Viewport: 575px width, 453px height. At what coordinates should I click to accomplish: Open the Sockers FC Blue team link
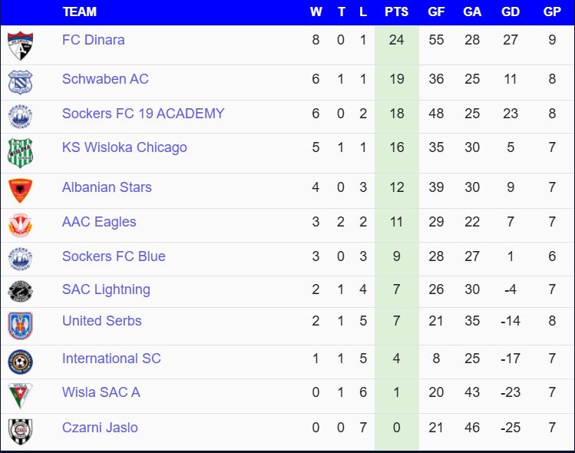pyautogui.click(x=114, y=256)
